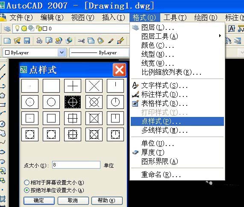
Task: Select the Construction Line tool
Action: click(x=3, y=76)
